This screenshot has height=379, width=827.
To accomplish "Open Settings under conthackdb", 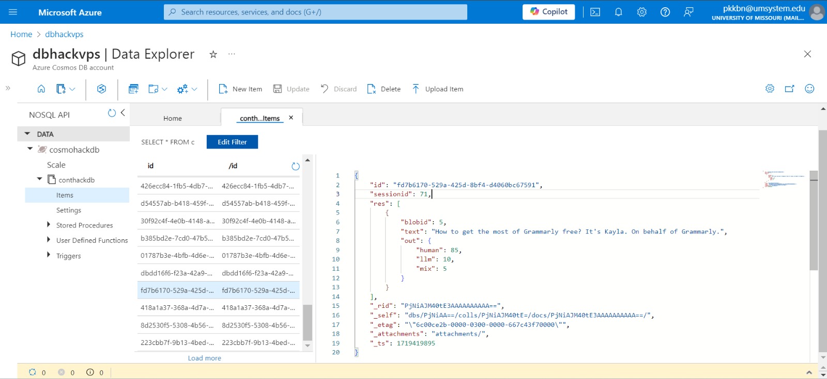I will click(x=69, y=210).
